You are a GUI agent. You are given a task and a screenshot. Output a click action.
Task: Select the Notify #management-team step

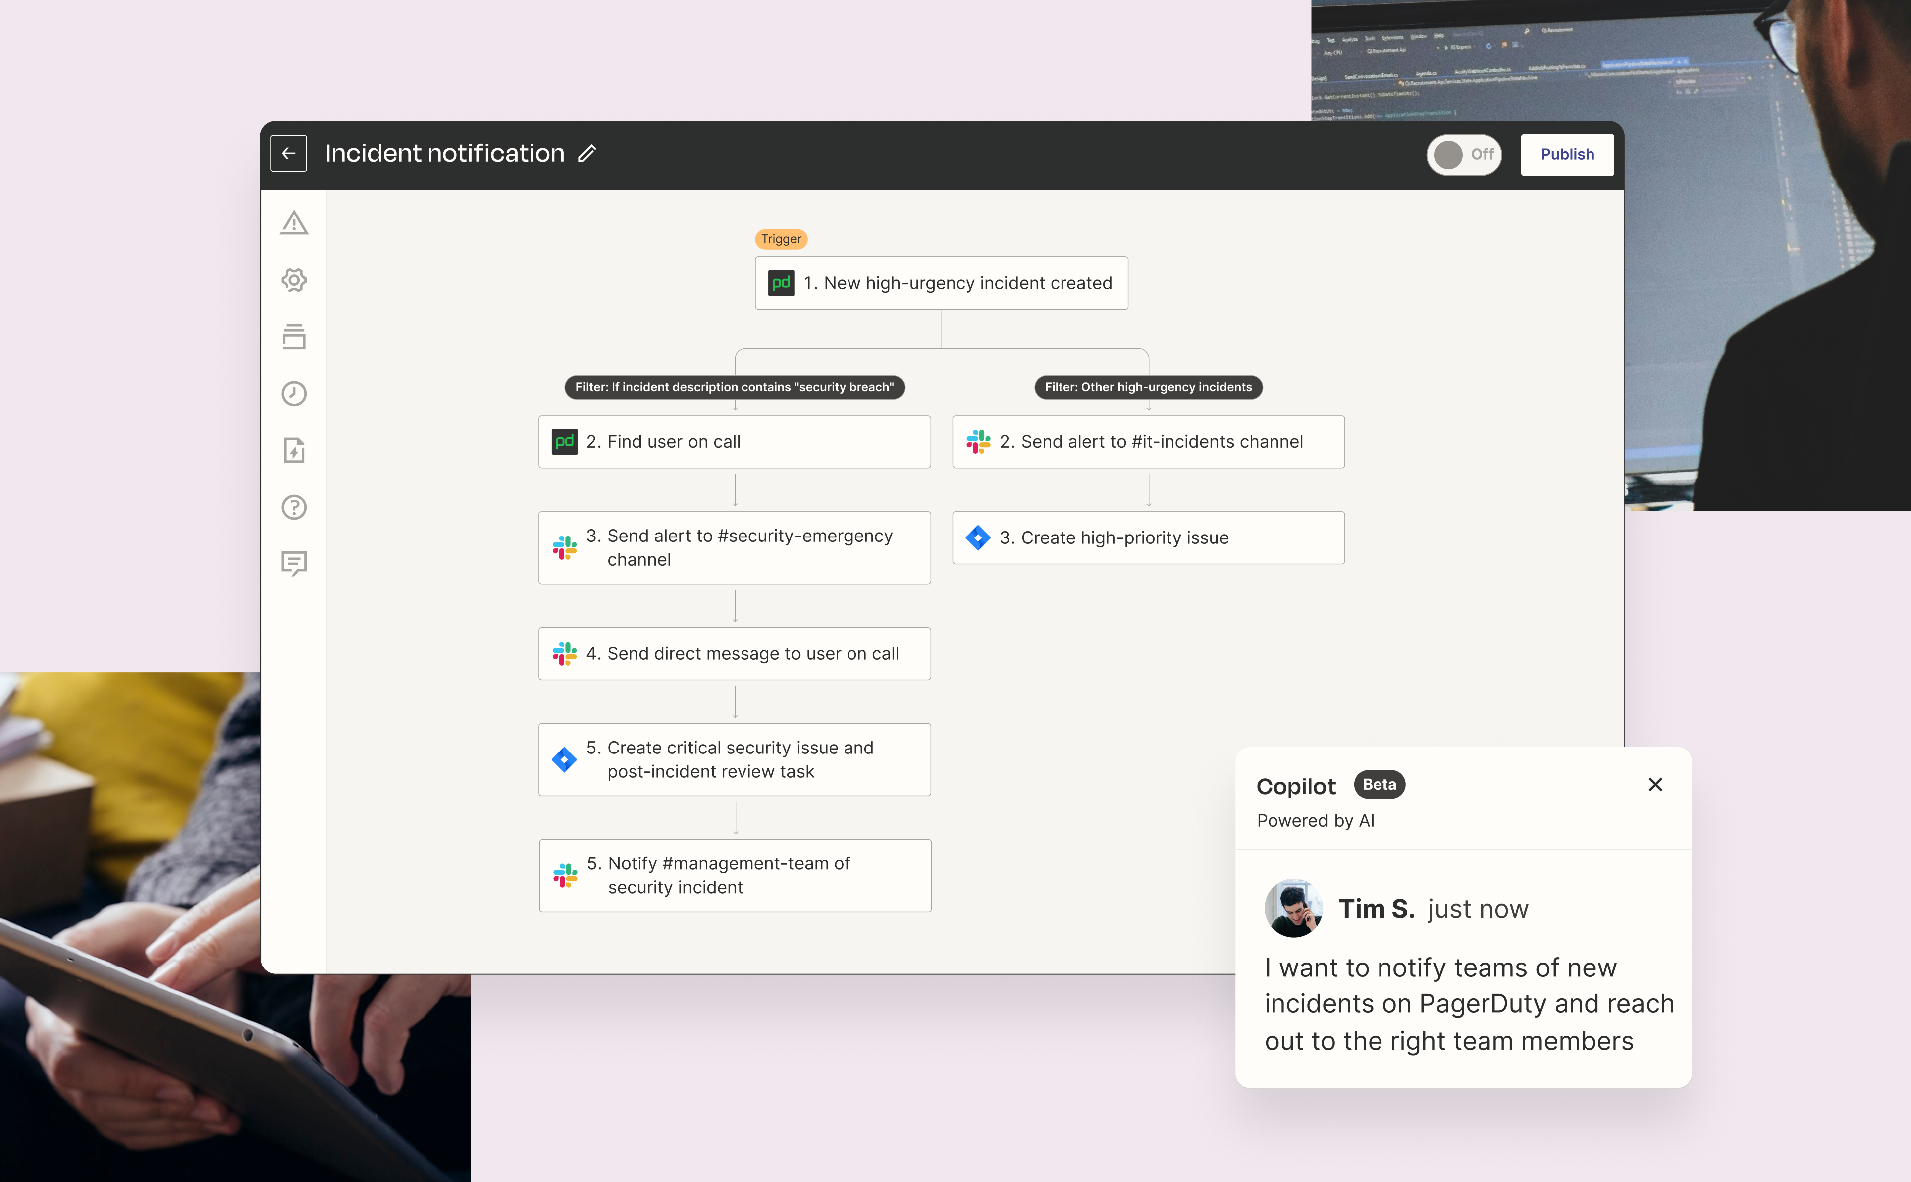[x=734, y=875]
